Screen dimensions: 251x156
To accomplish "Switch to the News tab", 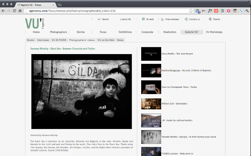I will pos(120,40).
